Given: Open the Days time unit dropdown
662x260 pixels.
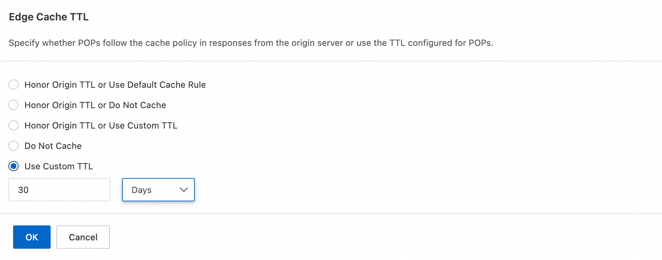Looking at the screenshot, I should (158, 190).
